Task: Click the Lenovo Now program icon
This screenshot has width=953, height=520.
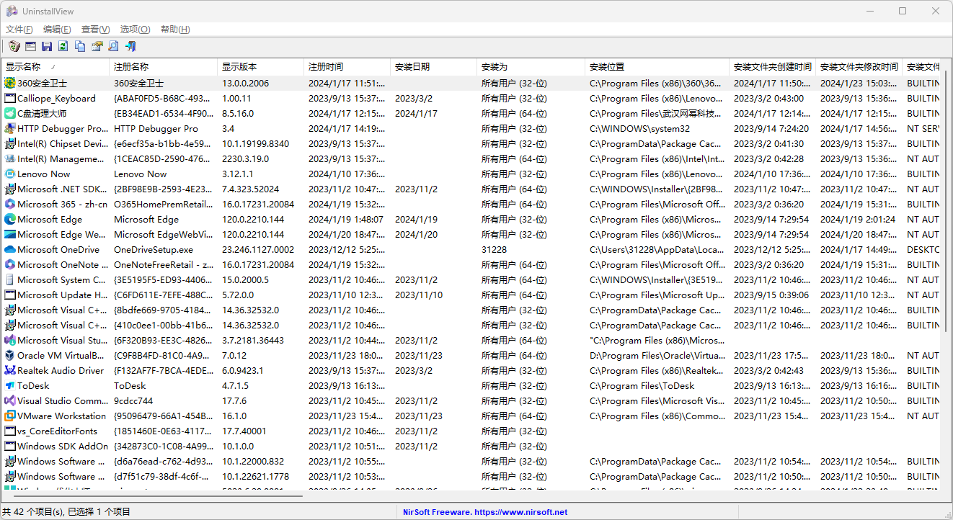Action: (10, 174)
